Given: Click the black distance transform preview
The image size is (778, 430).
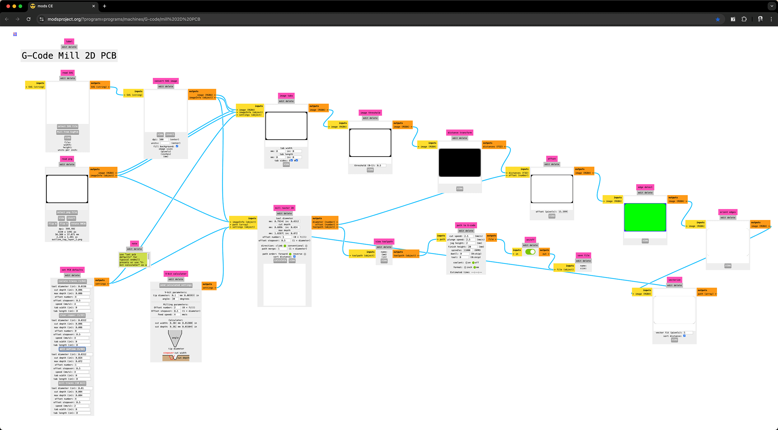Looking at the screenshot, I should click(460, 163).
